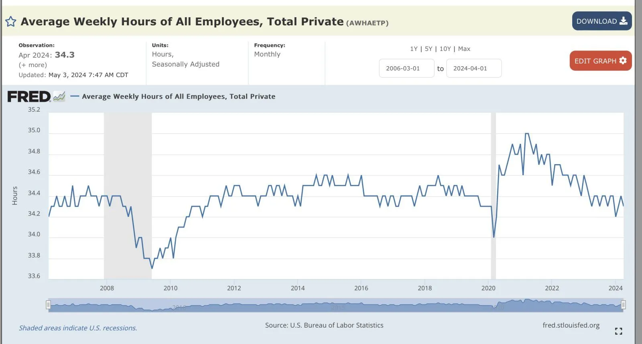Select the 10Y date range
The width and height of the screenshot is (642, 344).
click(445, 49)
